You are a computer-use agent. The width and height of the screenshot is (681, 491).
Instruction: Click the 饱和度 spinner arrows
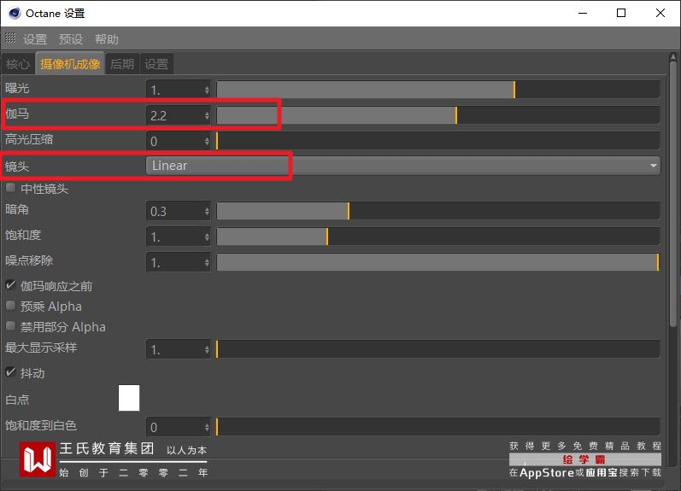coord(207,237)
